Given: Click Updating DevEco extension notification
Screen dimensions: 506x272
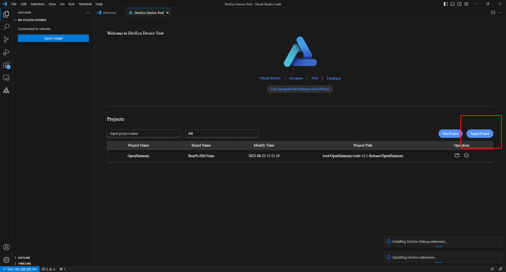Looking at the screenshot, I should coord(444,257).
